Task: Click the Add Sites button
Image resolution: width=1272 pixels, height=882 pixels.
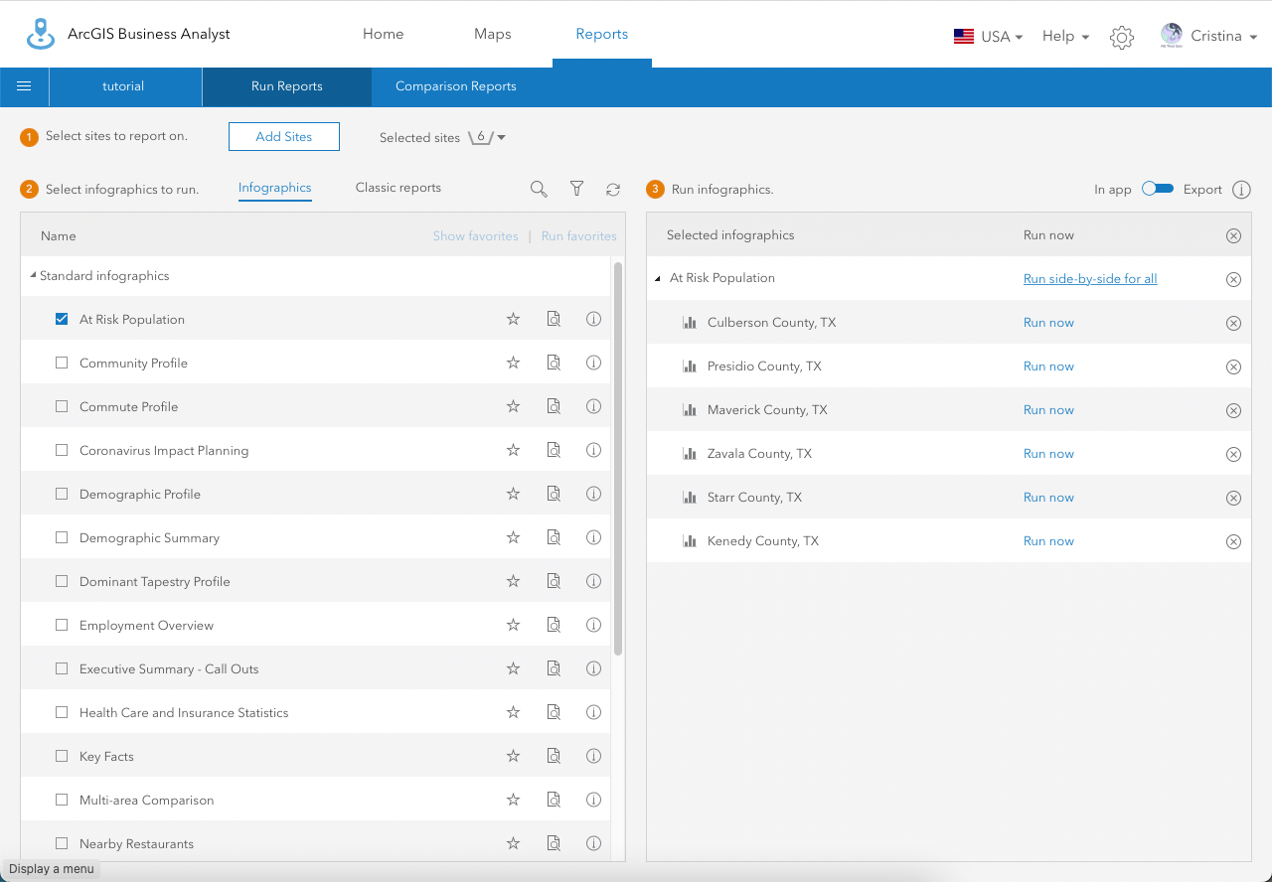Action: [x=284, y=137]
